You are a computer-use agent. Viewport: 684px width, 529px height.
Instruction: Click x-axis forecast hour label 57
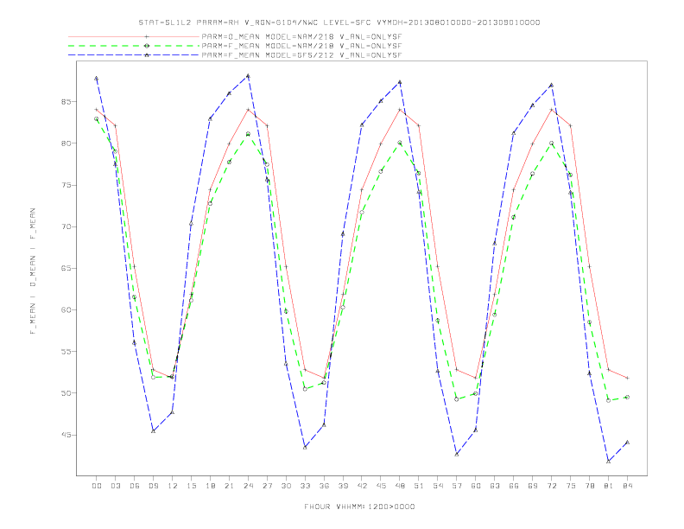pos(457,486)
